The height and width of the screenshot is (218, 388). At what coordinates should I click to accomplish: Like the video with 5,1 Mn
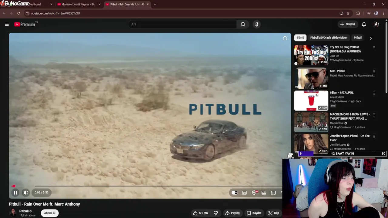tap(200, 213)
